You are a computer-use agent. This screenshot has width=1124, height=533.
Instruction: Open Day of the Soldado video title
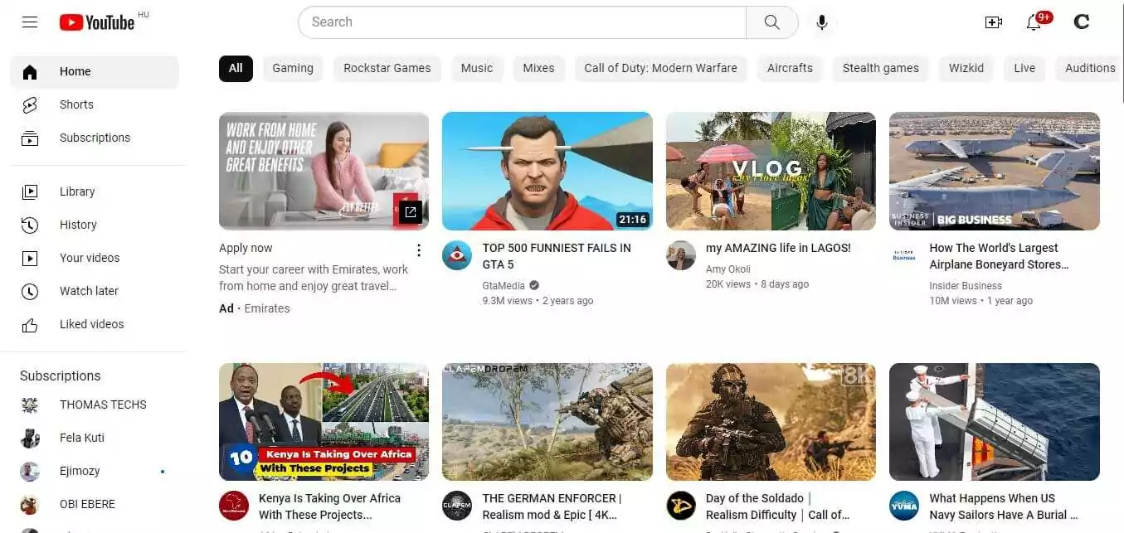(x=777, y=506)
